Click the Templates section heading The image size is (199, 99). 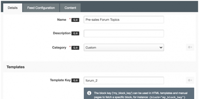click(16, 67)
